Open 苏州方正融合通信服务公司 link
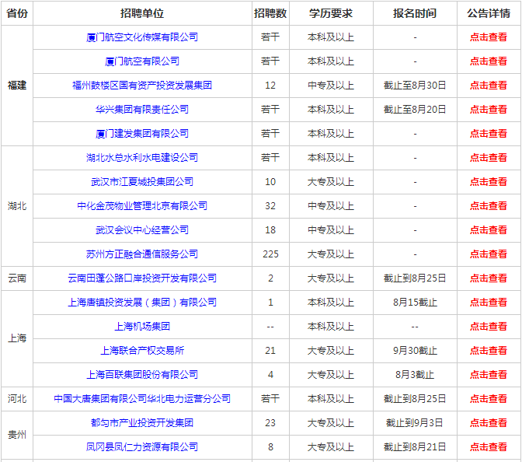522x462 pixels. pyautogui.click(x=142, y=254)
